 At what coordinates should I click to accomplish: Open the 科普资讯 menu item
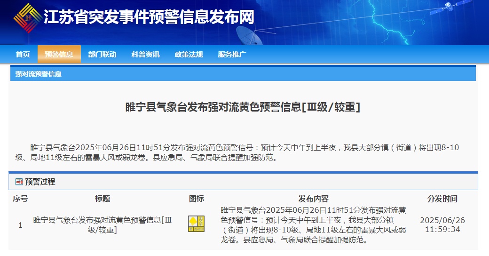(145, 54)
